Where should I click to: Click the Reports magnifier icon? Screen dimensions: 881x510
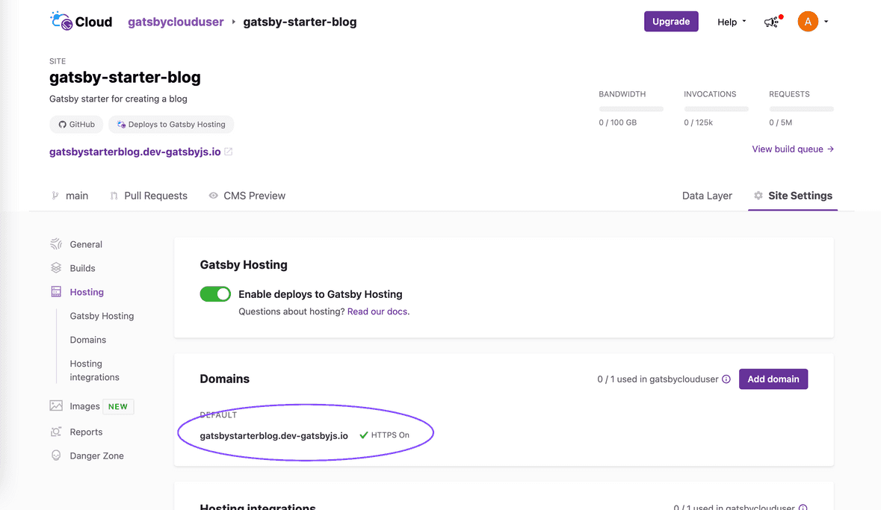(x=58, y=431)
